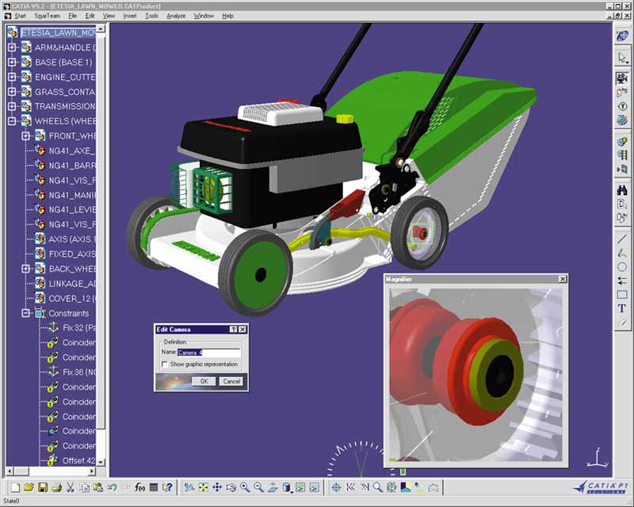The image size is (634, 507).
Task: Click the Print icon
Action: tap(56, 487)
